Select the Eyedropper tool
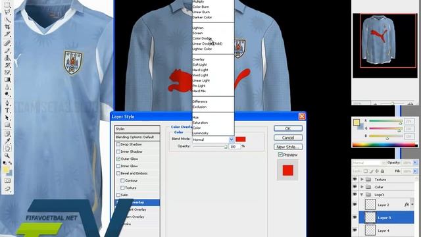This screenshot has height=237, width=421. click(7, 141)
